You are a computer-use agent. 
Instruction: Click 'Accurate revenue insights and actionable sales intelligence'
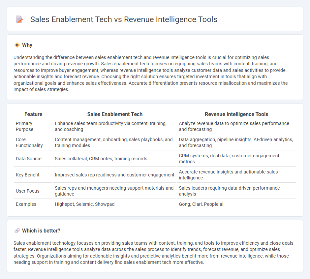(236, 175)
